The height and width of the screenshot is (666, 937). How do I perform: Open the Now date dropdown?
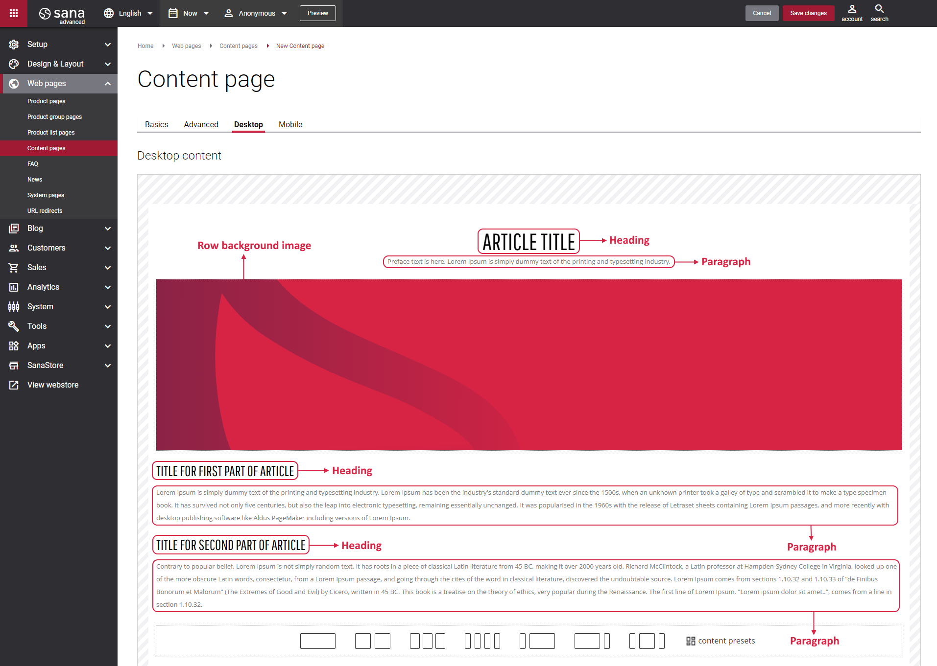(x=189, y=13)
